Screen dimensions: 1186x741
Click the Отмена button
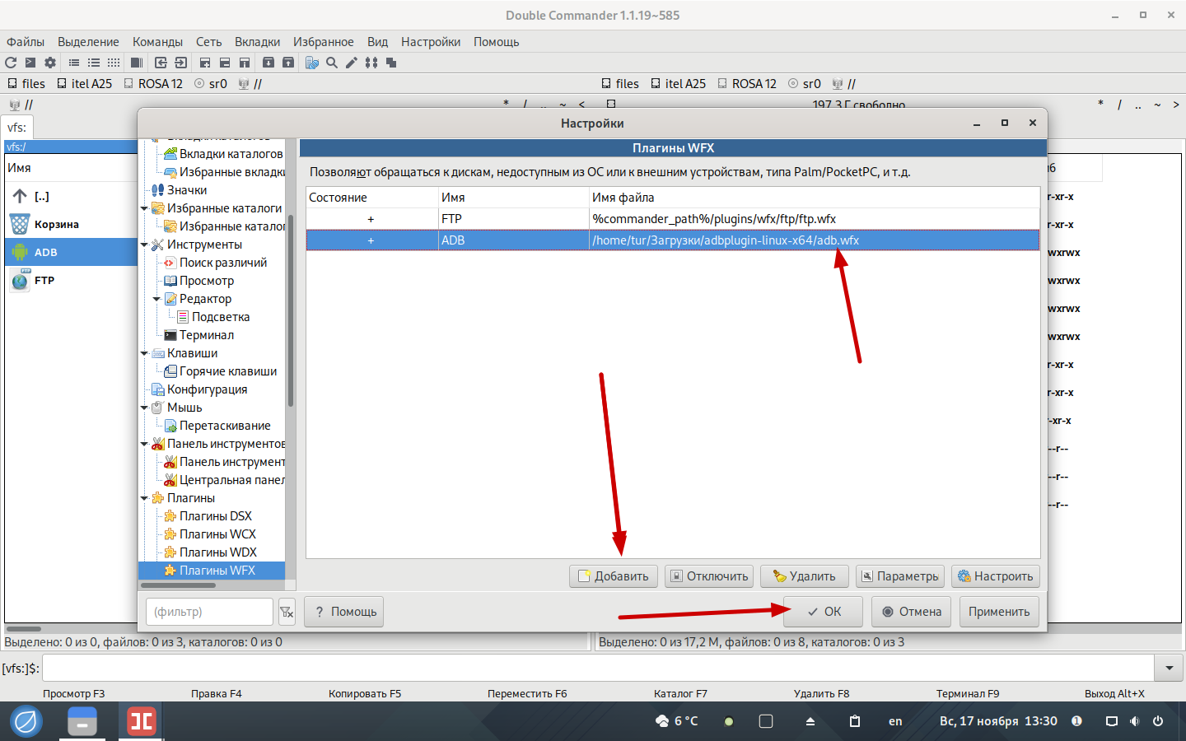pos(912,612)
